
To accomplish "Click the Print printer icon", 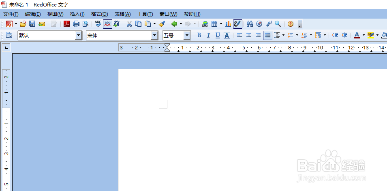I will pos(76,24).
